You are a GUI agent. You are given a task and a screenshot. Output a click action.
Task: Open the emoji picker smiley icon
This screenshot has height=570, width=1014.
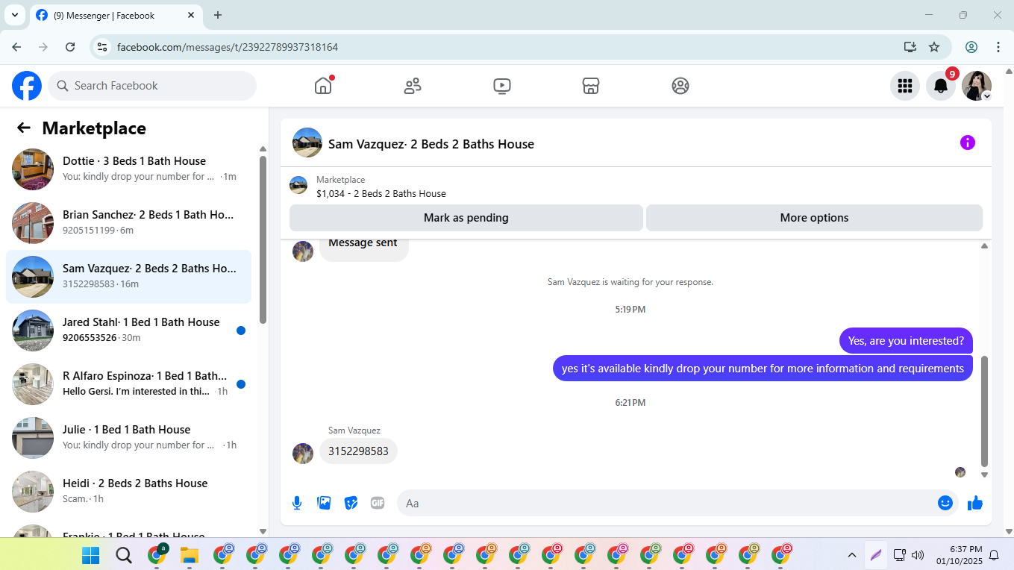[x=945, y=503]
